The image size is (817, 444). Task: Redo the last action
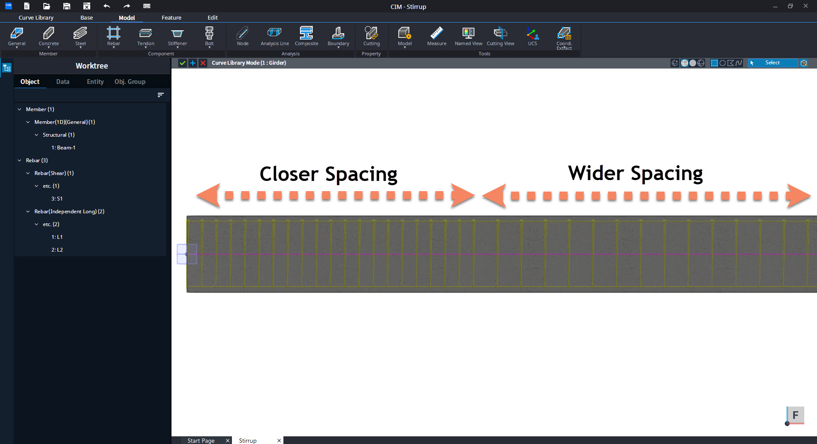pyautogui.click(x=127, y=6)
